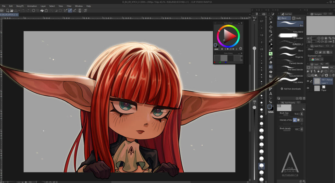The image size is (335, 183).
Task: Create a new raster layer
Action: tap(309, 75)
